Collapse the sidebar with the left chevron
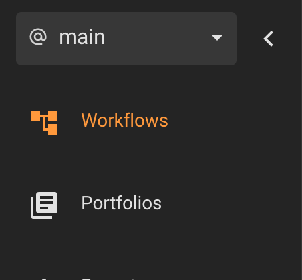 pyautogui.click(x=269, y=39)
